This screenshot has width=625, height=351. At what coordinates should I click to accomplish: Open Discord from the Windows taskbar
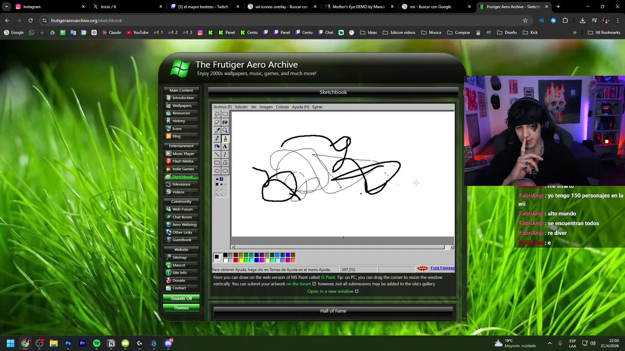tap(168, 343)
